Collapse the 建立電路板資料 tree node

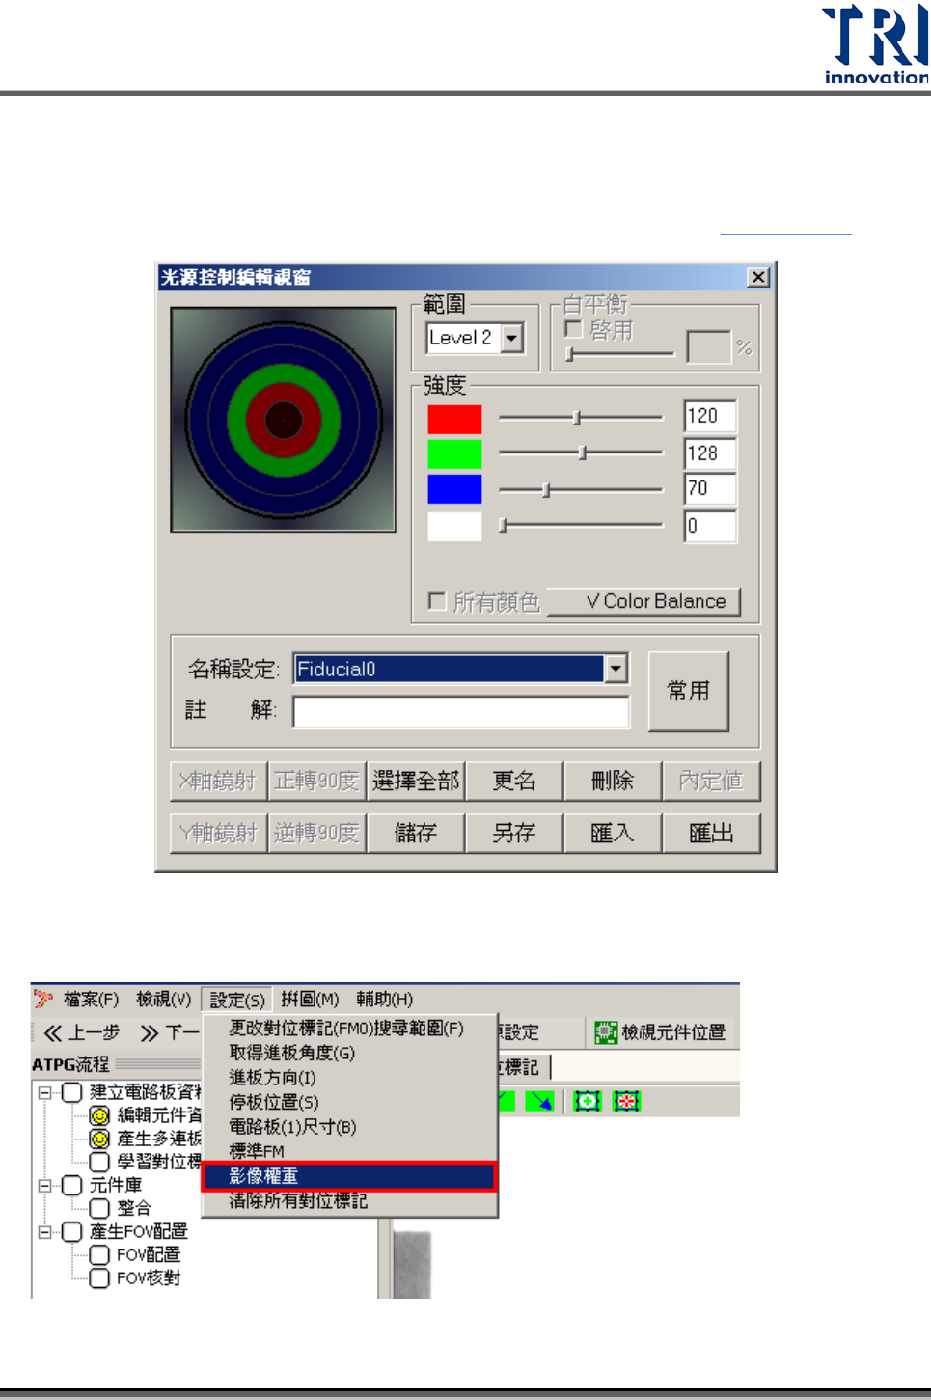(x=44, y=1092)
